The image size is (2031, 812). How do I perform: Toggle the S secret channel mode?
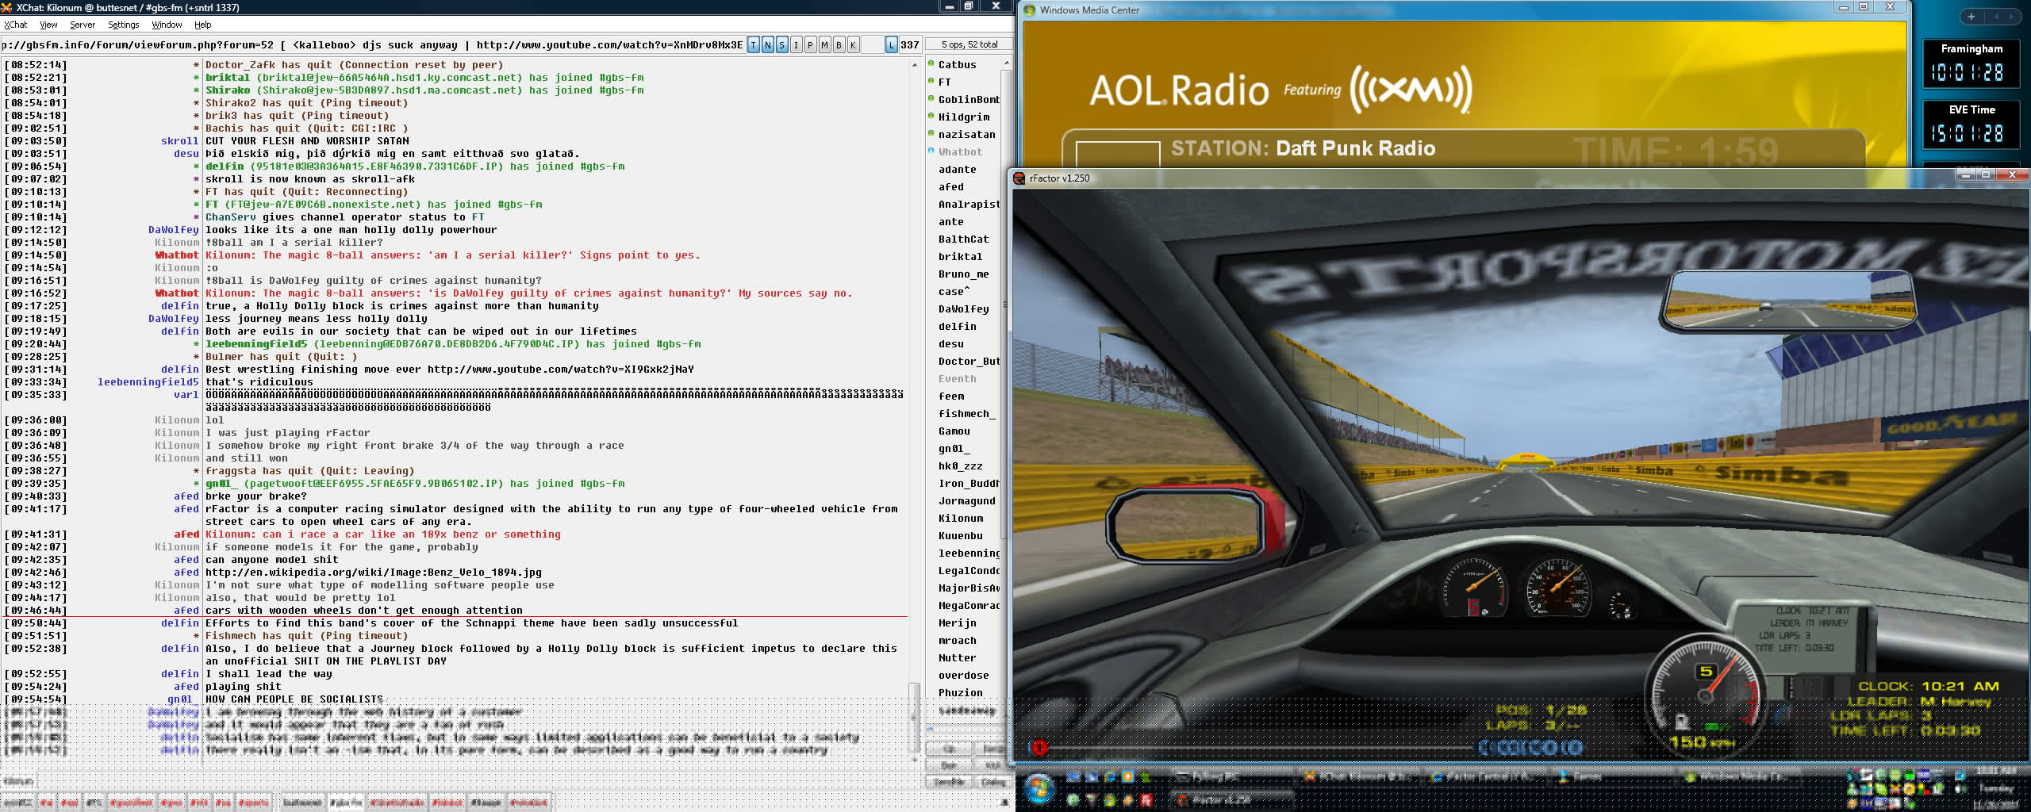(x=781, y=45)
